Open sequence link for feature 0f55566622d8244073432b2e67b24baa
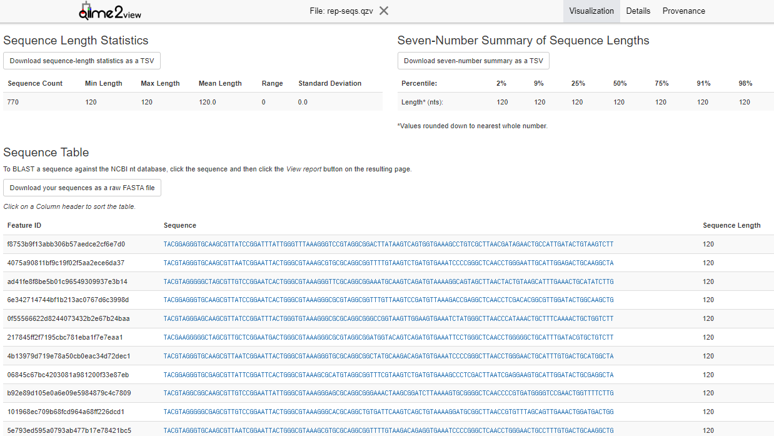This screenshot has width=774, height=436. pyautogui.click(x=388, y=318)
